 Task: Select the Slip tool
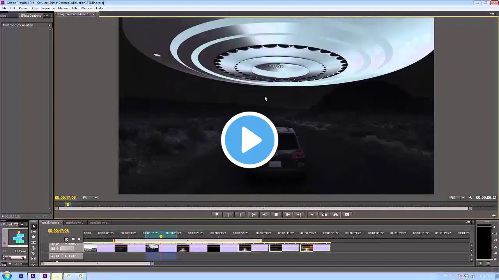(x=34, y=259)
